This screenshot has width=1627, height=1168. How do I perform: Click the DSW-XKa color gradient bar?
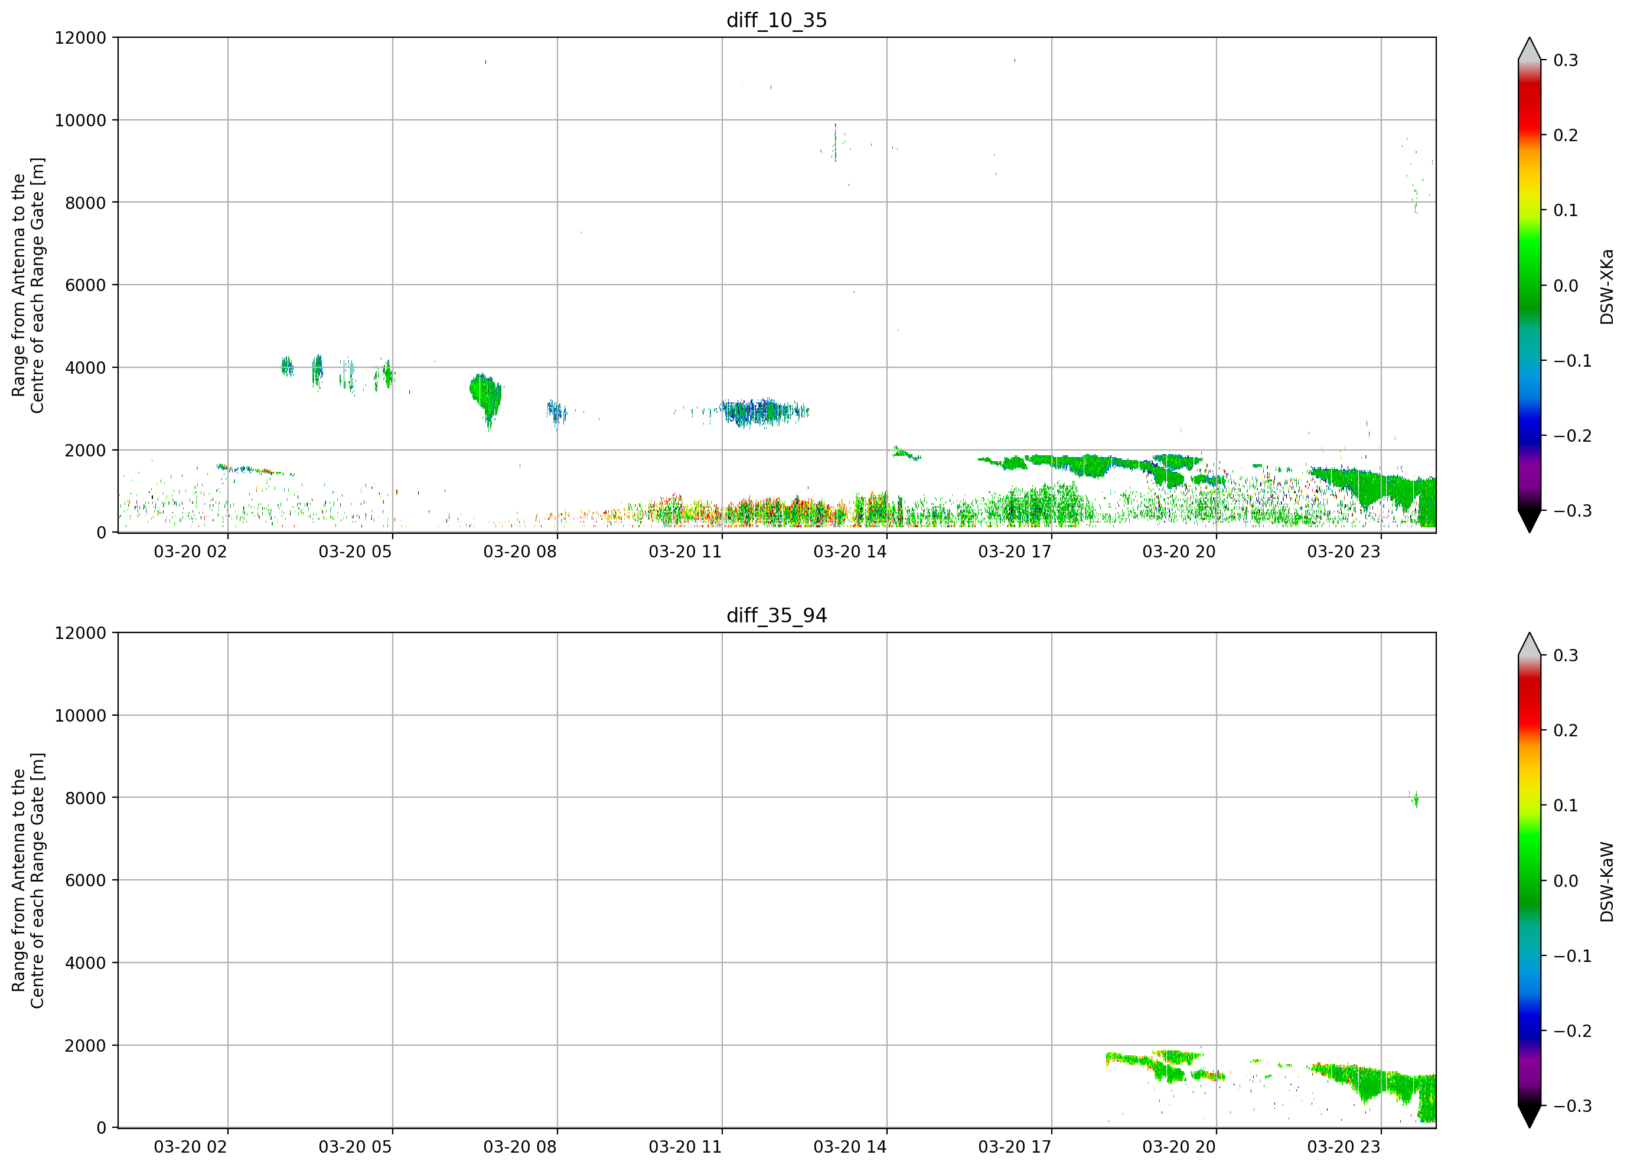click(x=1530, y=285)
